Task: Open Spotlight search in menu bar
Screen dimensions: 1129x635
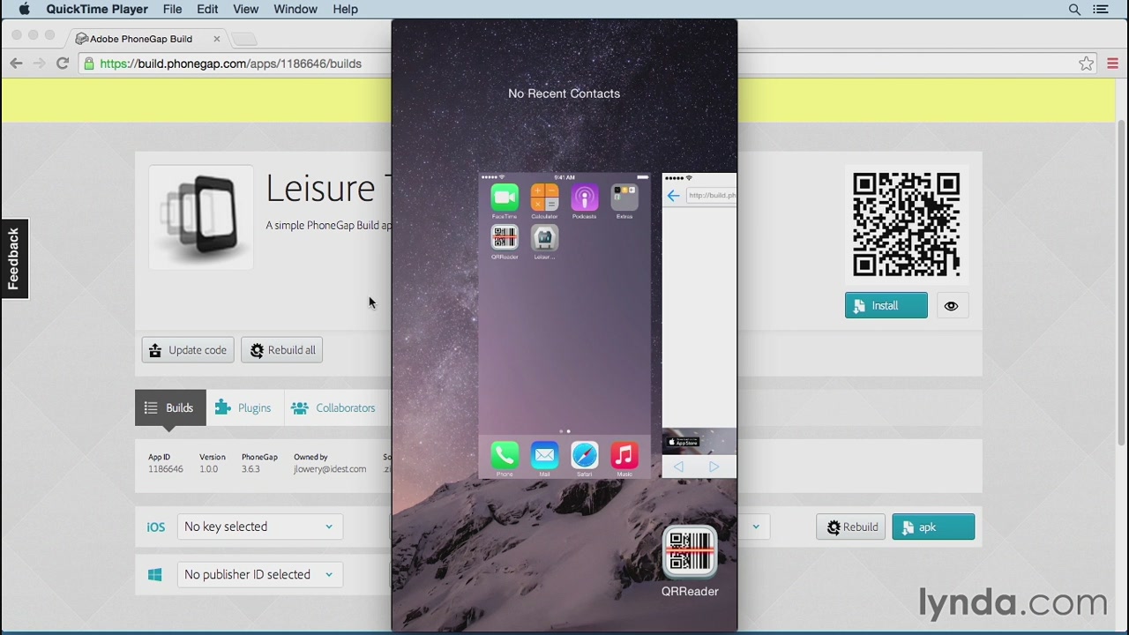Action: (1074, 9)
